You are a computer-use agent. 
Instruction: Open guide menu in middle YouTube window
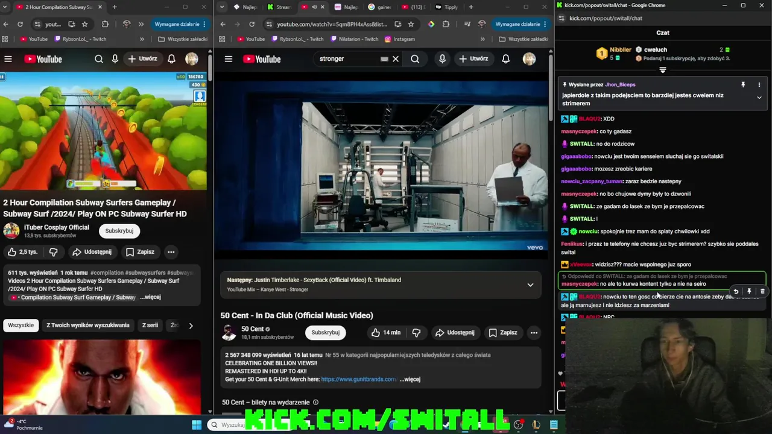(x=229, y=59)
